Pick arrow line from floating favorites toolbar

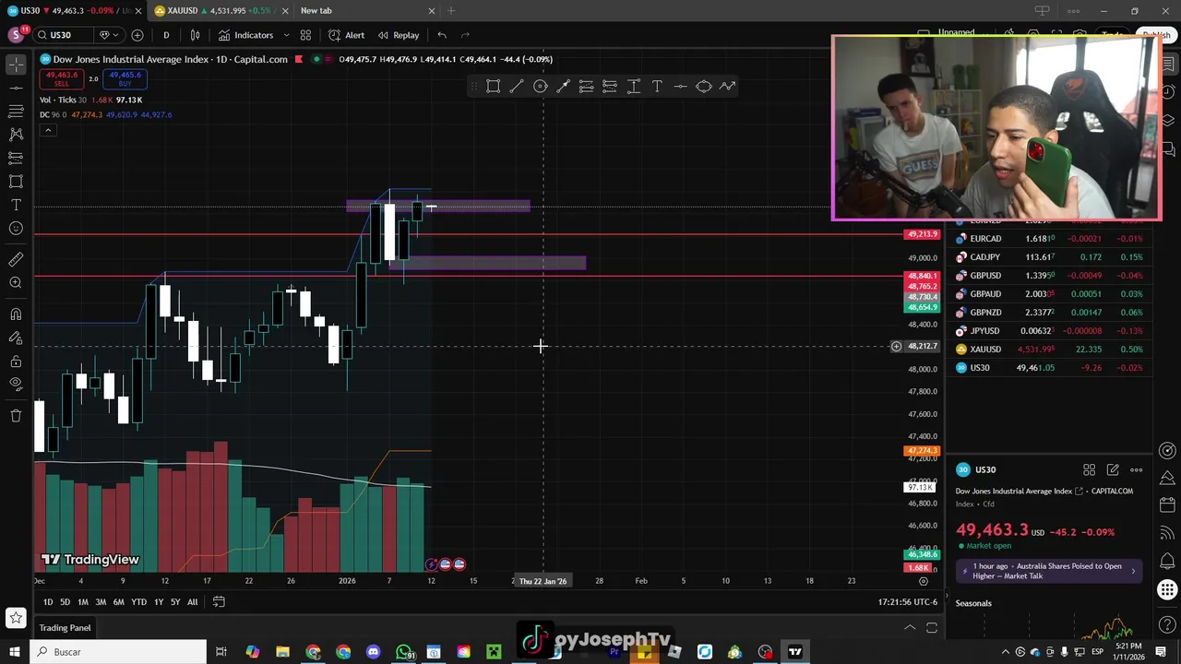click(x=564, y=87)
